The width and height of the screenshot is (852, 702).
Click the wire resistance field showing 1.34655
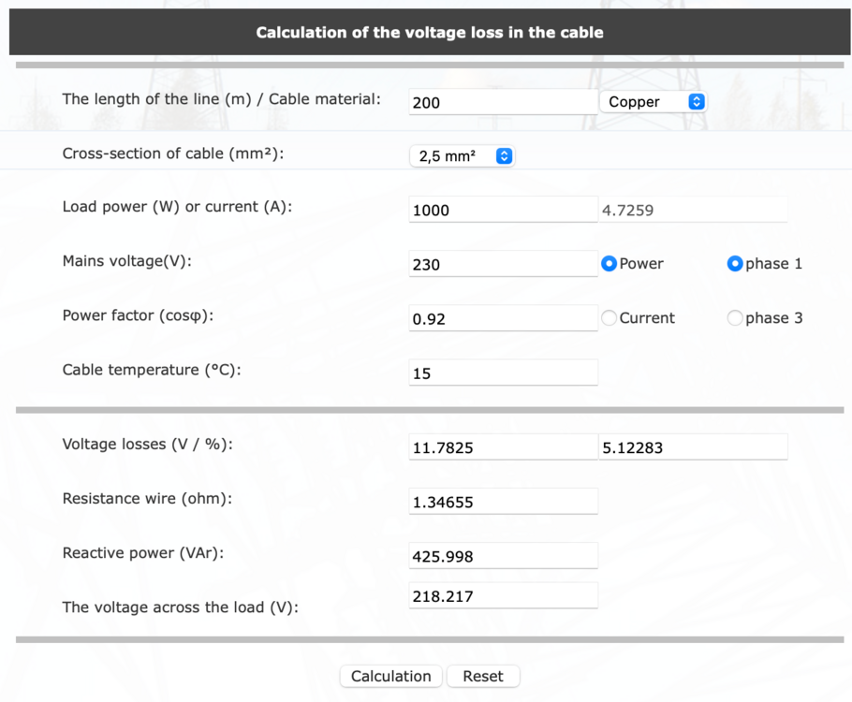(x=502, y=501)
